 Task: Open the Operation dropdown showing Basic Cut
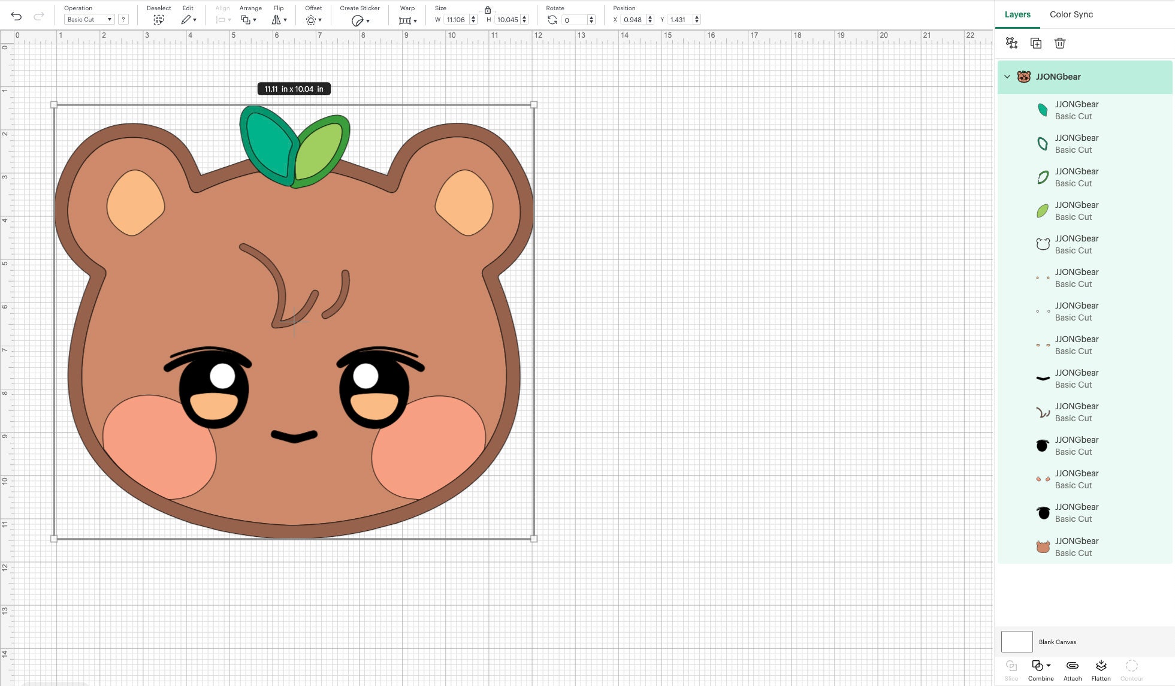coord(89,19)
